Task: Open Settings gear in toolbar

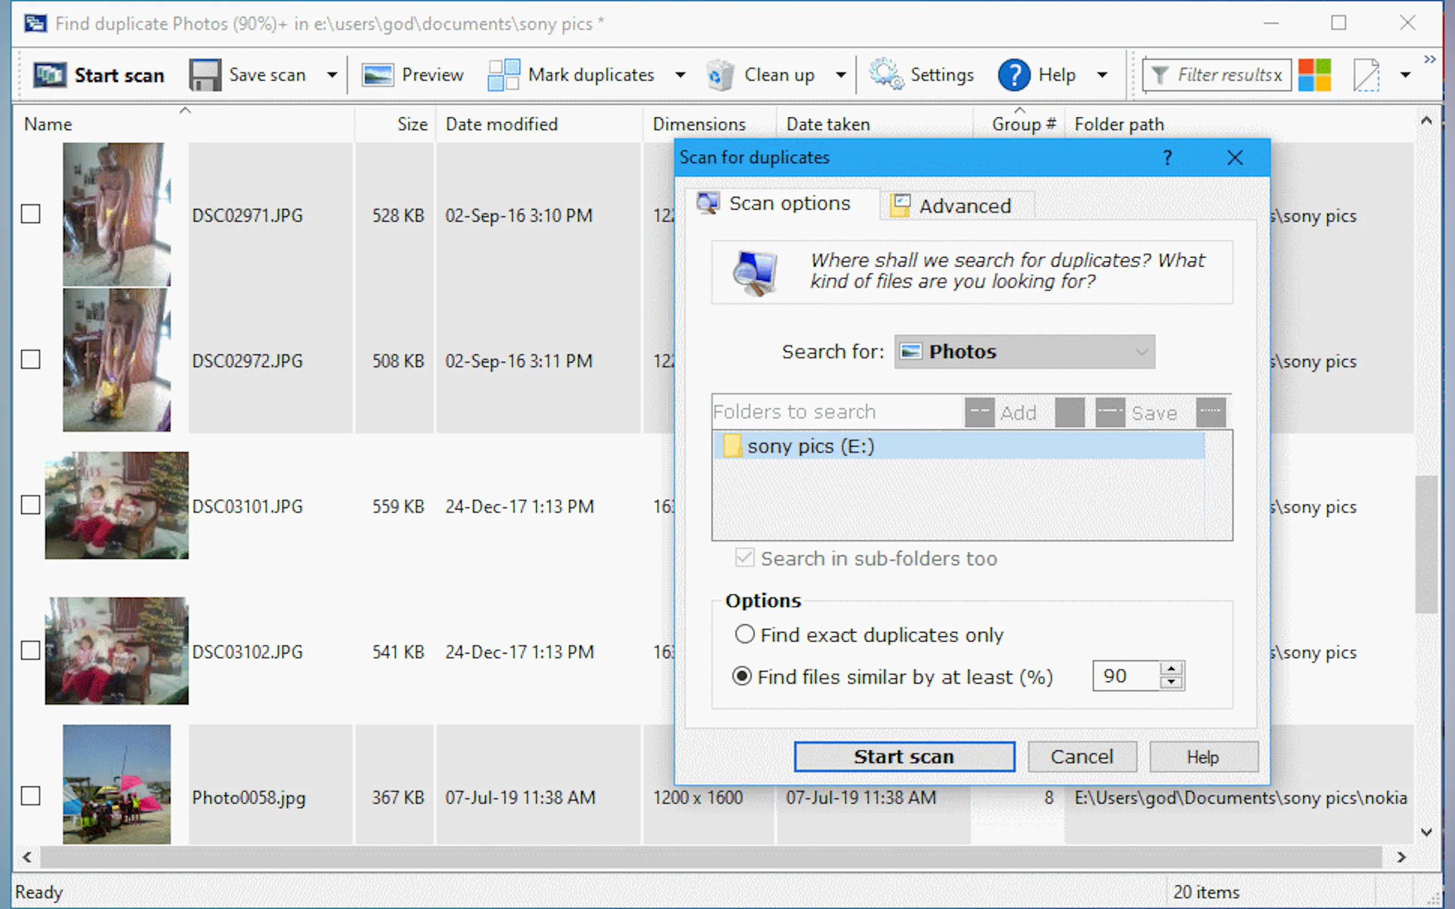Action: [x=885, y=75]
